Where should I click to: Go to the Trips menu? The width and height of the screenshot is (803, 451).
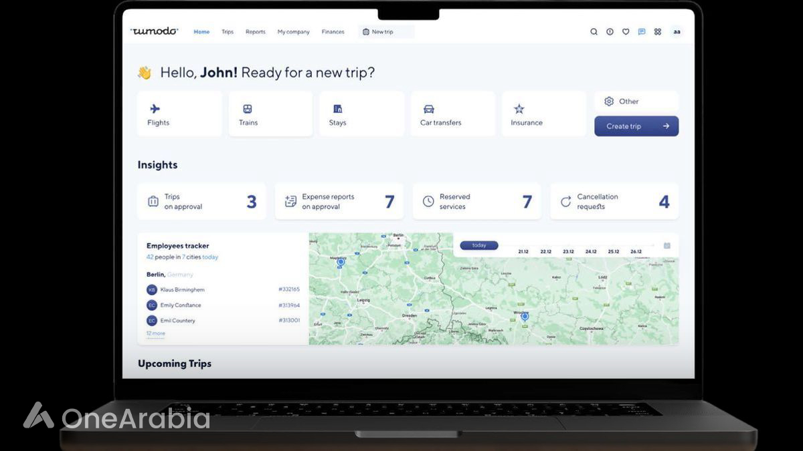tap(228, 32)
